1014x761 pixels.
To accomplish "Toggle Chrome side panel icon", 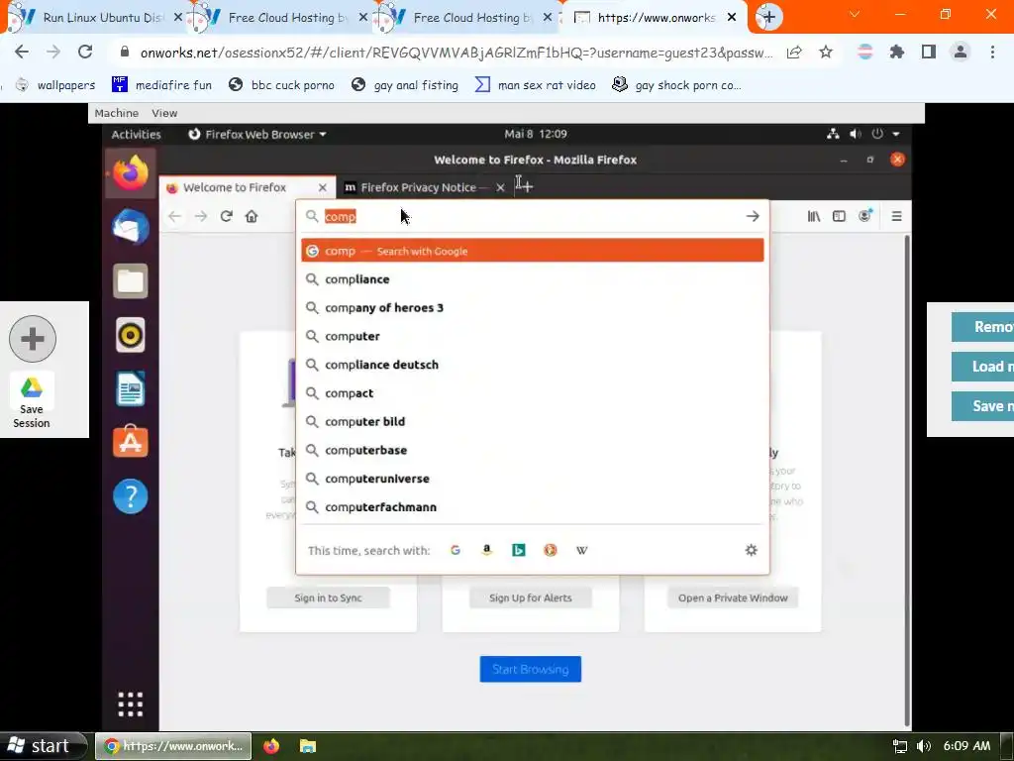I will (929, 53).
